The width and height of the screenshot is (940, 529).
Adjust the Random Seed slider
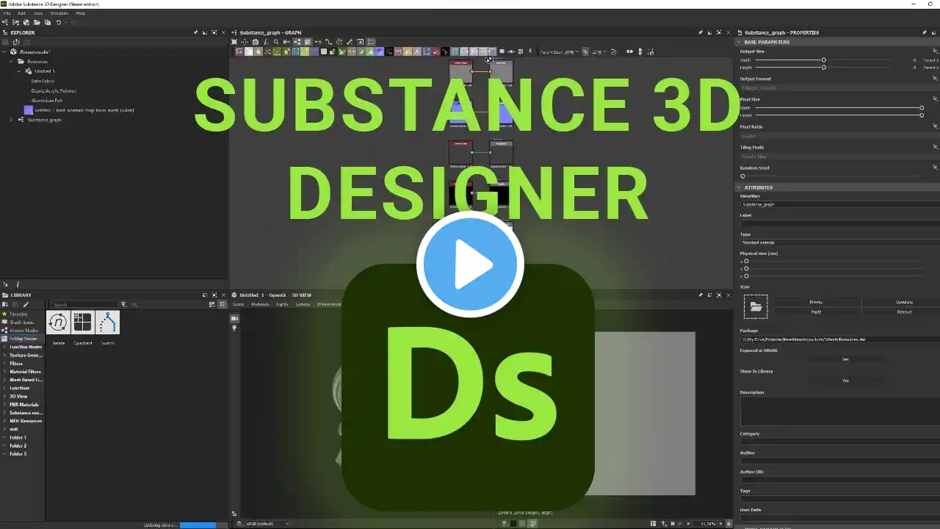(742, 176)
